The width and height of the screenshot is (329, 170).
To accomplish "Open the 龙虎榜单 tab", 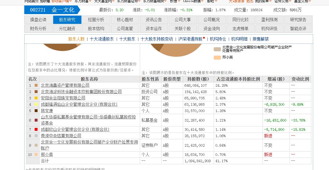I will [240, 29].
